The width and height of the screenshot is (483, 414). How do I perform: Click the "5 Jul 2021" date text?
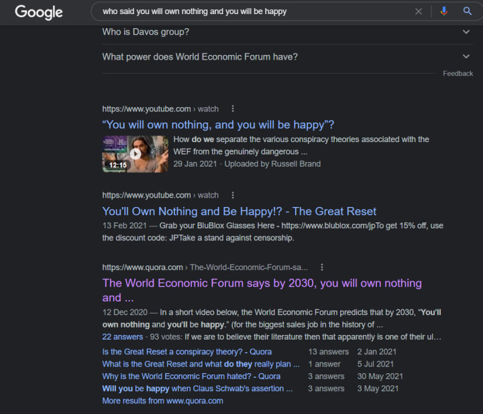(376, 364)
